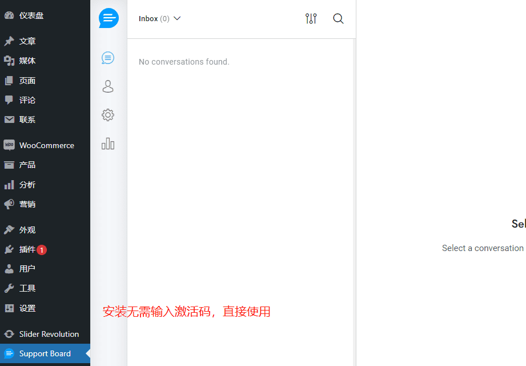Open the 插件 menu showing update badge
The image size is (526, 366).
(26, 249)
